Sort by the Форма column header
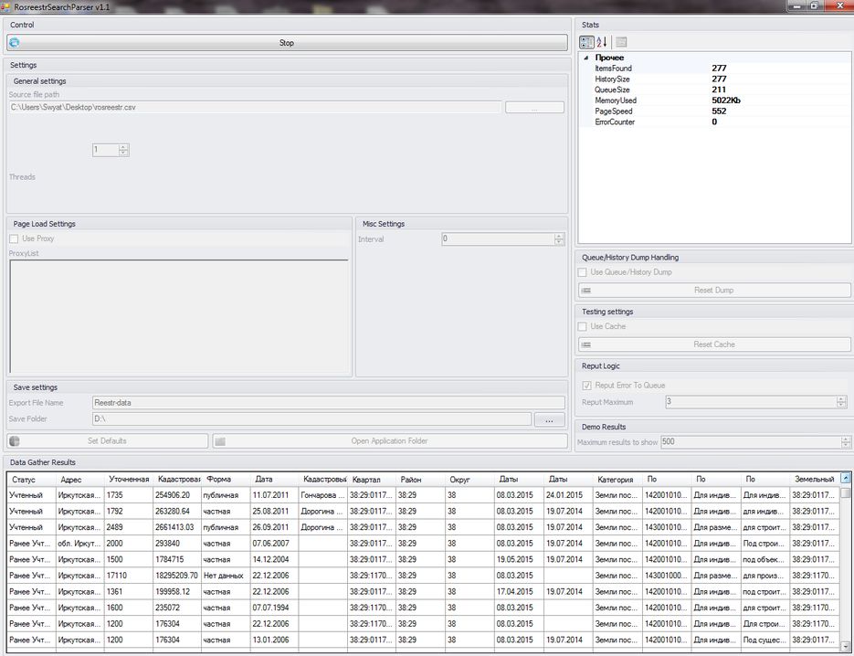854x656 pixels. tap(226, 480)
